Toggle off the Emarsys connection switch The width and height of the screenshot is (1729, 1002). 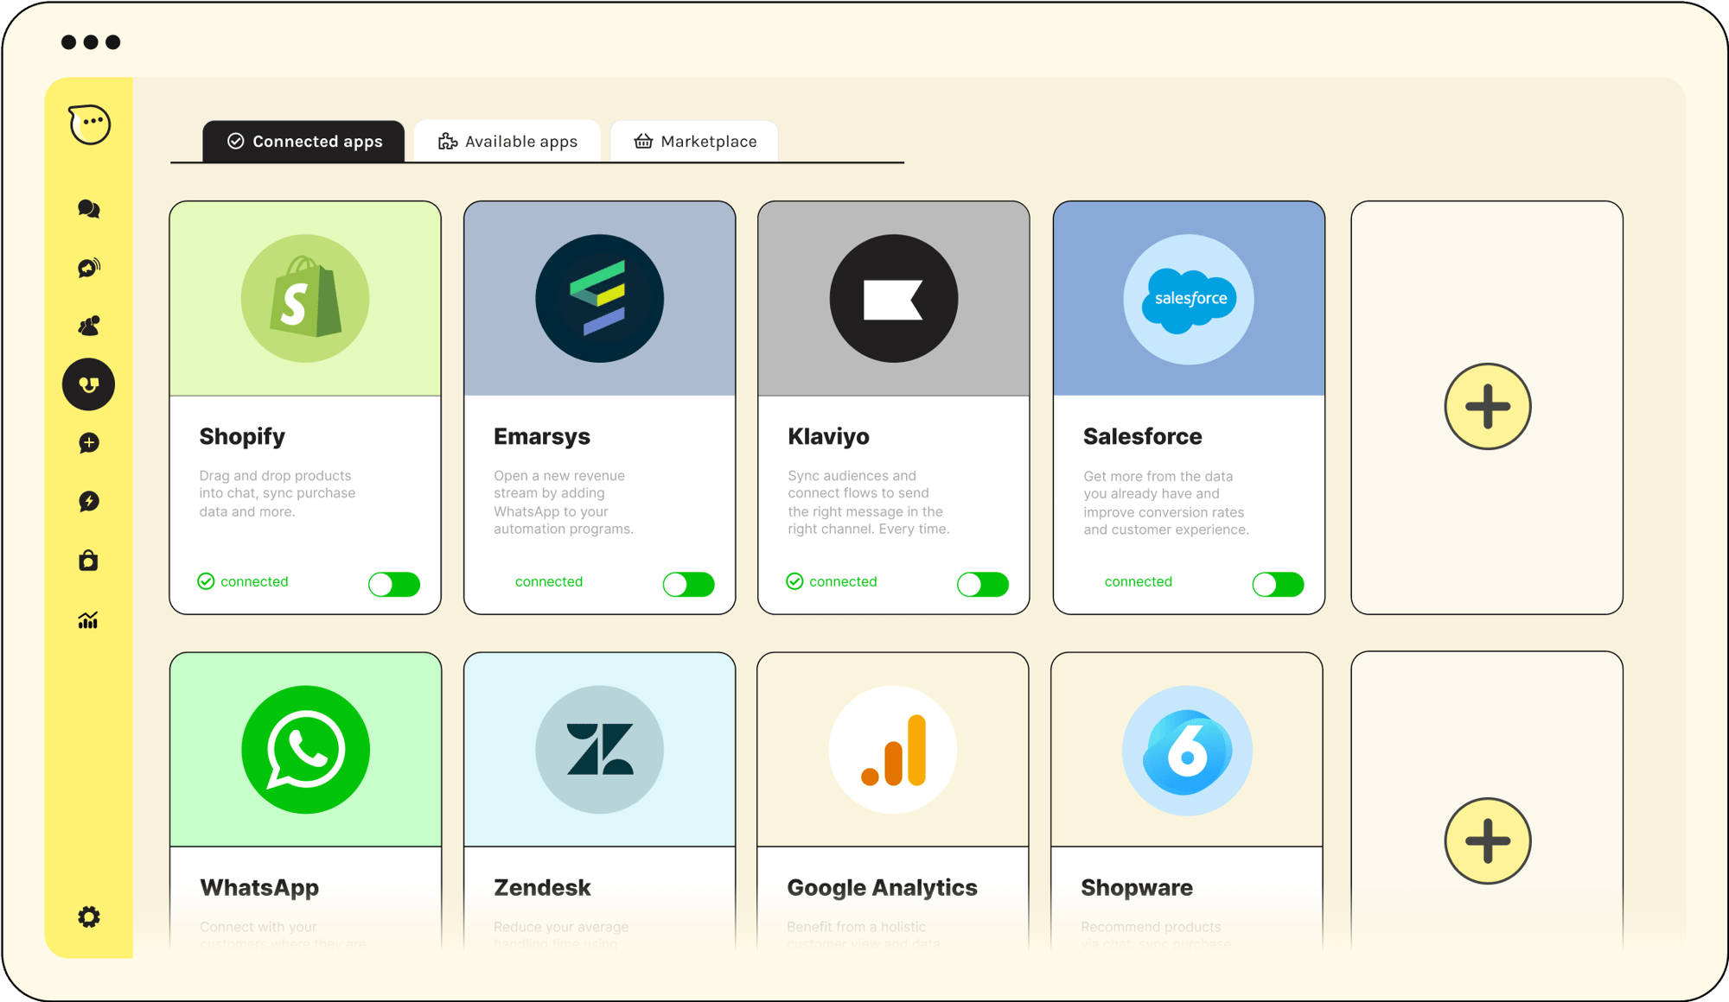689,584
